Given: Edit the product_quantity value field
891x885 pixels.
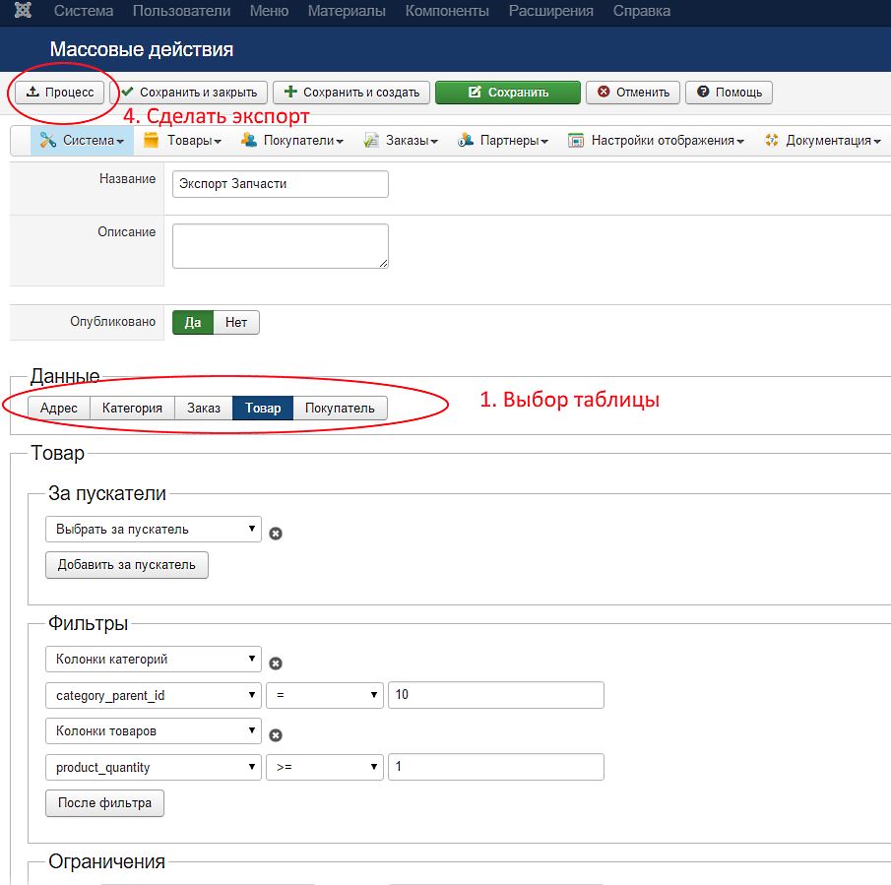Looking at the screenshot, I should tap(495, 767).
